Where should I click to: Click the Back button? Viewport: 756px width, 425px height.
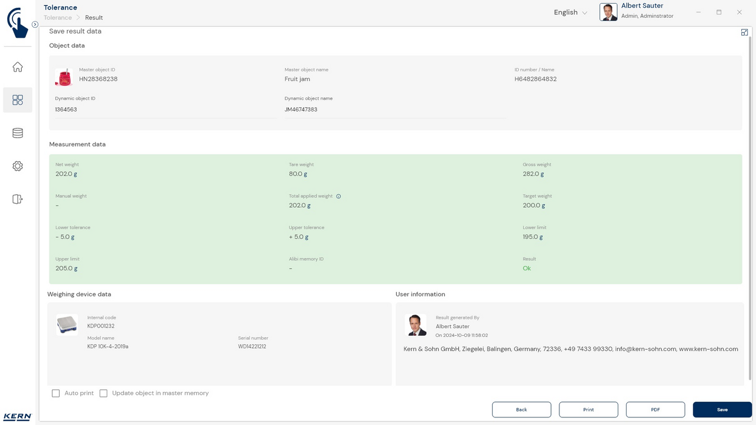click(x=522, y=410)
